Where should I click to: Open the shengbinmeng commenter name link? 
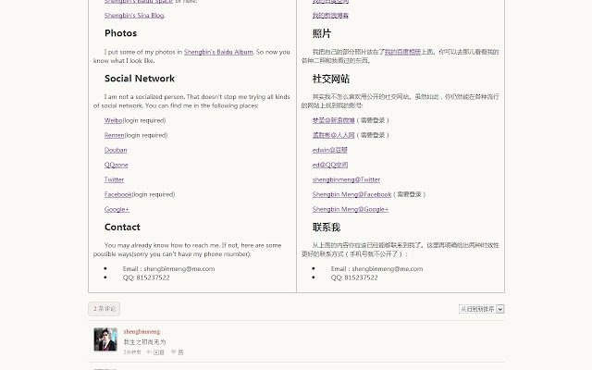pyautogui.click(x=142, y=331)
